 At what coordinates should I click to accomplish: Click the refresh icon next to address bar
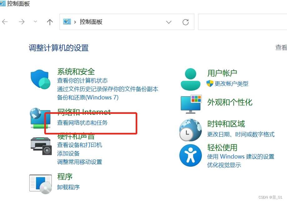186,22
